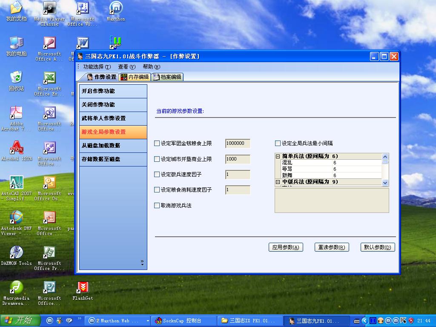The width and height of the screenshot is (436, 327).
Task: Open the 回收站 recycle bin icon
Action: 16,78
